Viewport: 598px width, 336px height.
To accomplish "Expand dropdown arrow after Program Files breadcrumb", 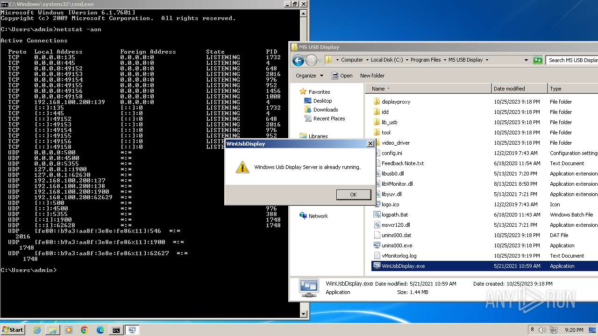I will pyautogui.click(x=444, y=60).
